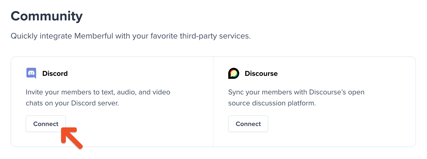
Task: Click the Discourse logo icon
Action: (233, 73)
